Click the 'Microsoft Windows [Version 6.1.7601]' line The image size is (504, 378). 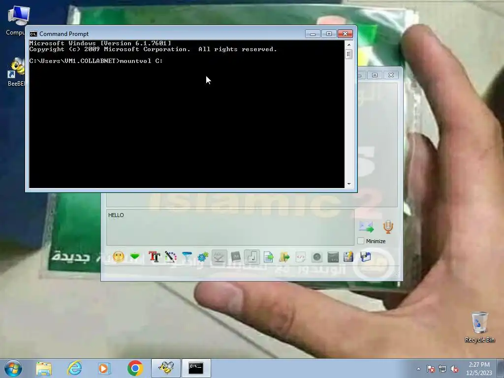pos(100,43)
